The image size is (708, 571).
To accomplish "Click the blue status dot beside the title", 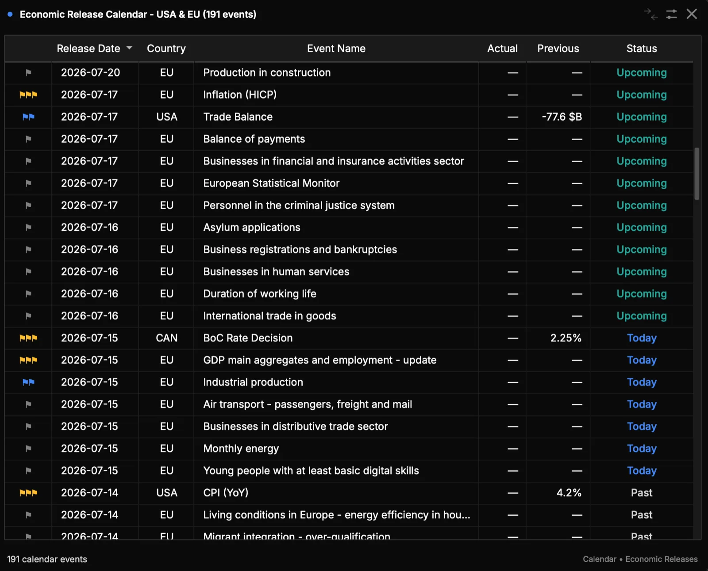I will (x=10, y=14).
